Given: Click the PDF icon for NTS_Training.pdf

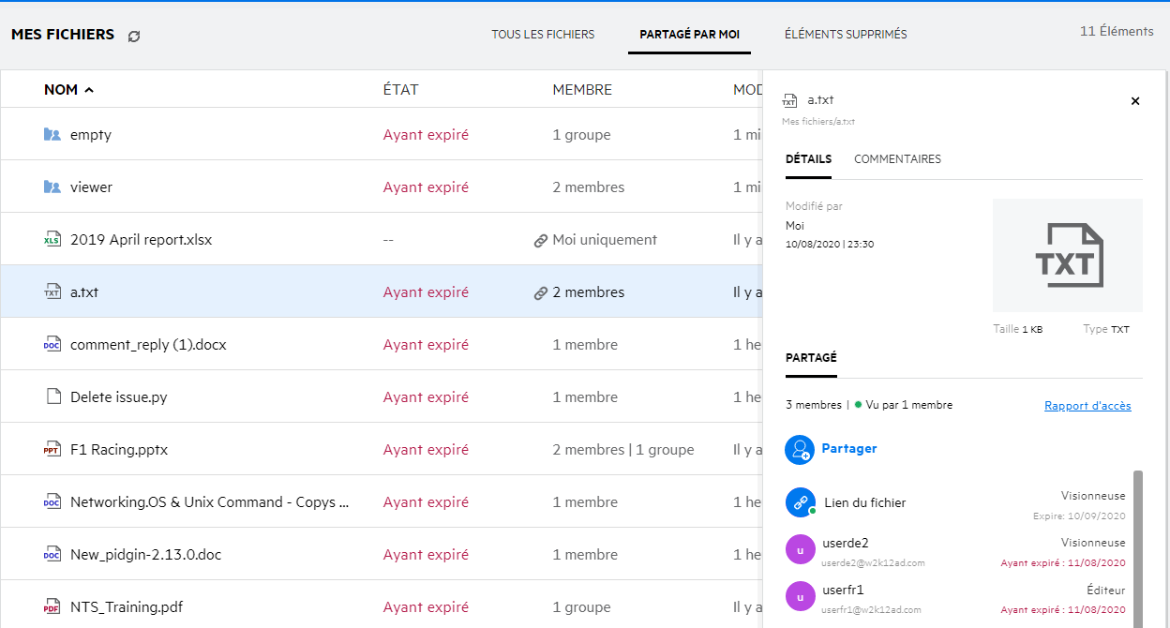Looking at the screenshot, I should pos(52,607).
